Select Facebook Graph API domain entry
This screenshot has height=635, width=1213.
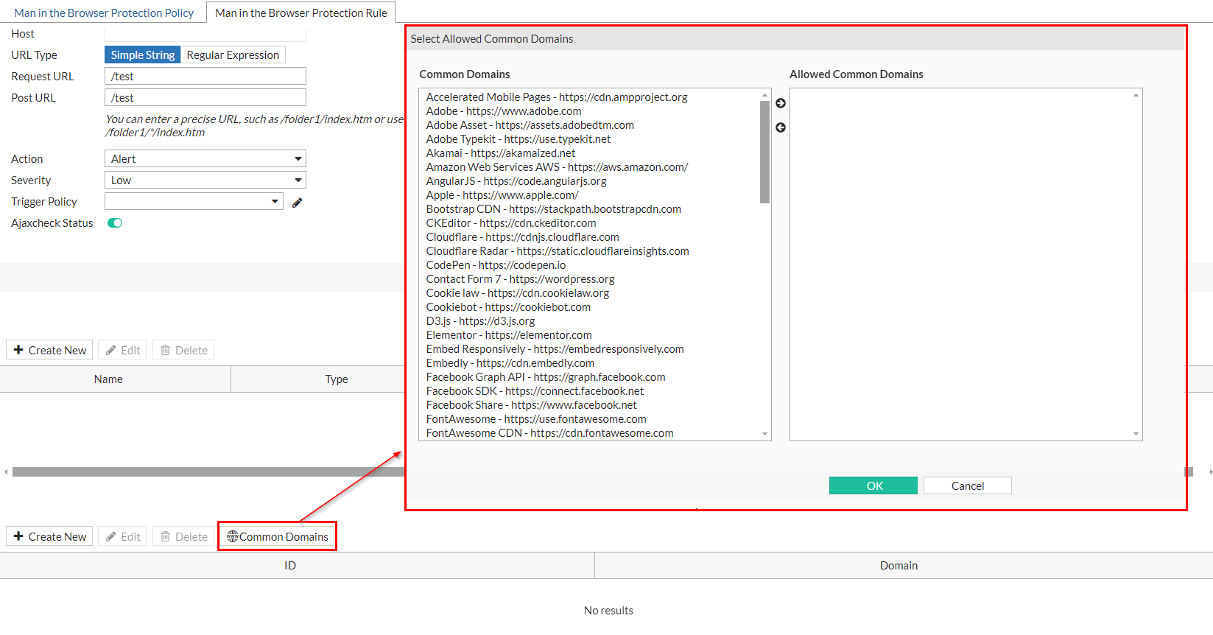click(x=546, y=377)
